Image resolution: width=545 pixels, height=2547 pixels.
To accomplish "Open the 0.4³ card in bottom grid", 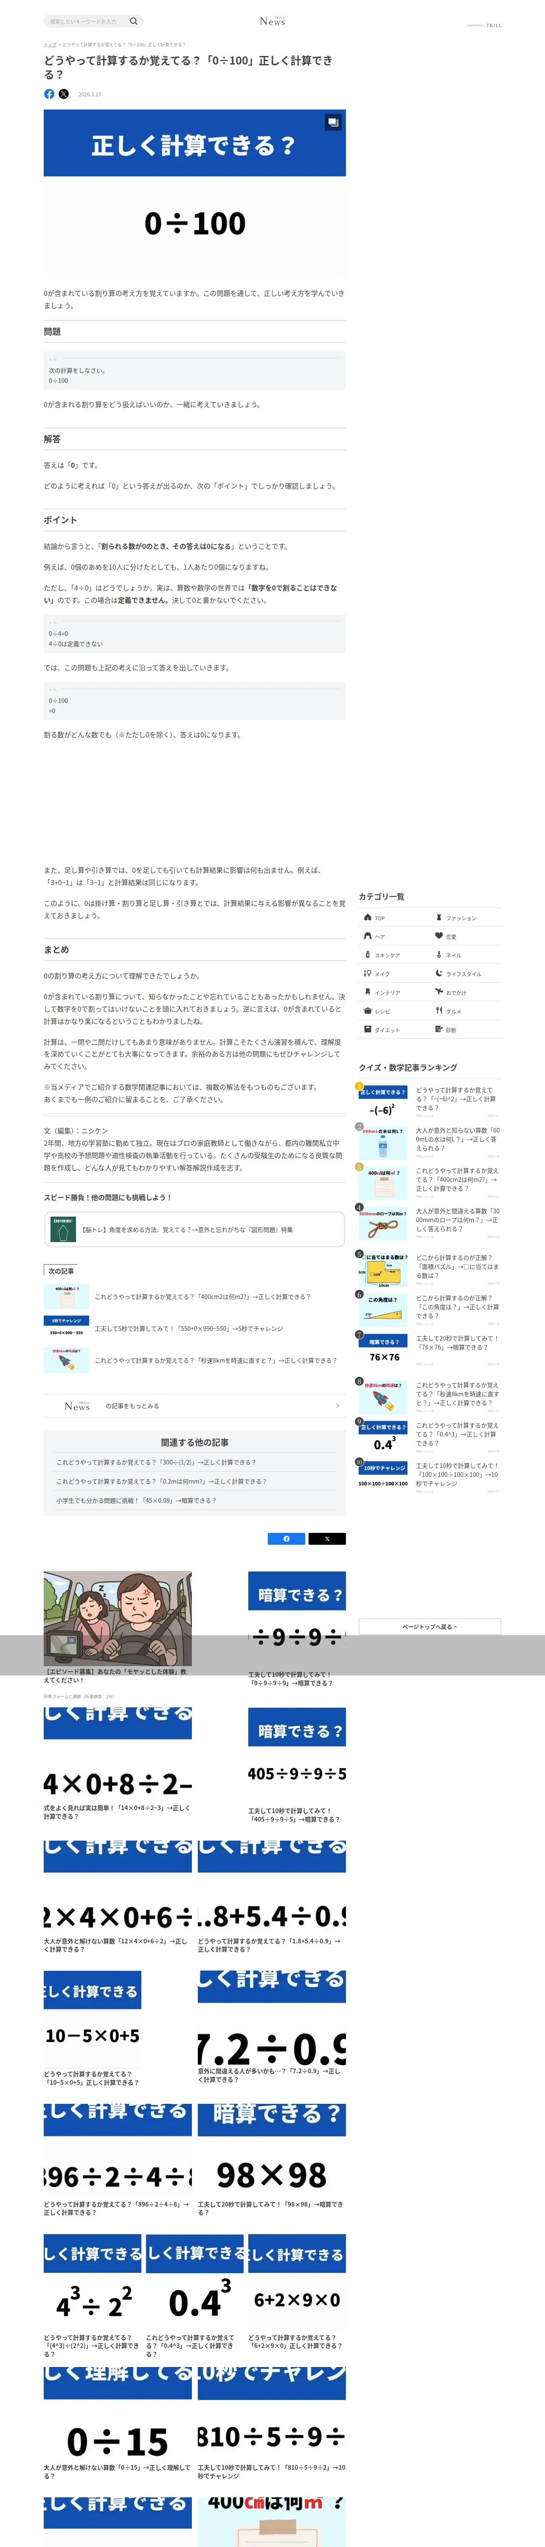I will pos(195,2297).
